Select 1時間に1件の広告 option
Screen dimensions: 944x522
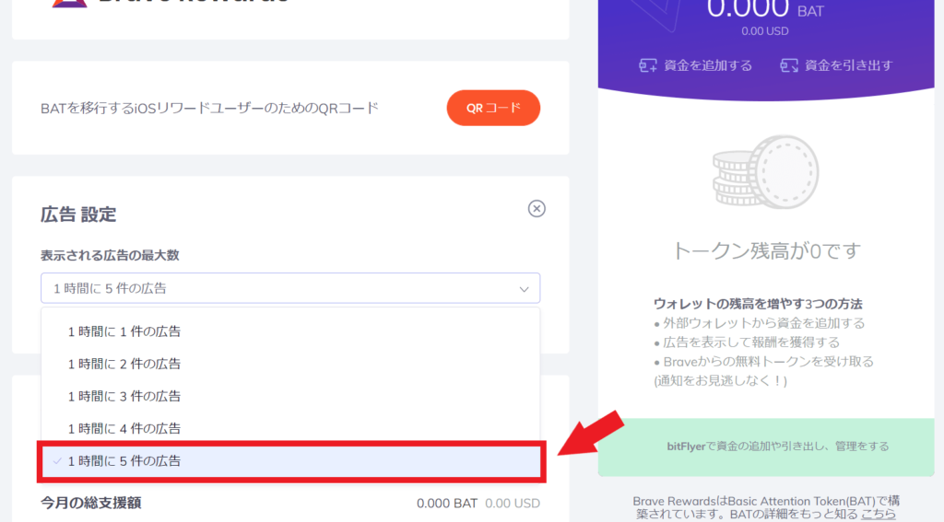click(x=290, y=331)
